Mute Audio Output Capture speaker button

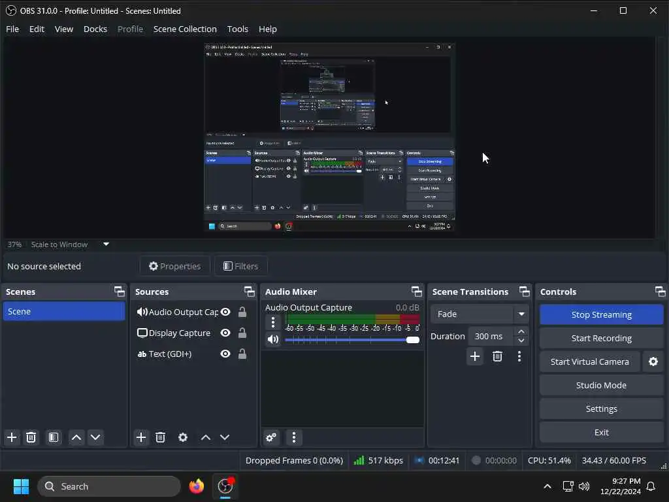point(273,340)
